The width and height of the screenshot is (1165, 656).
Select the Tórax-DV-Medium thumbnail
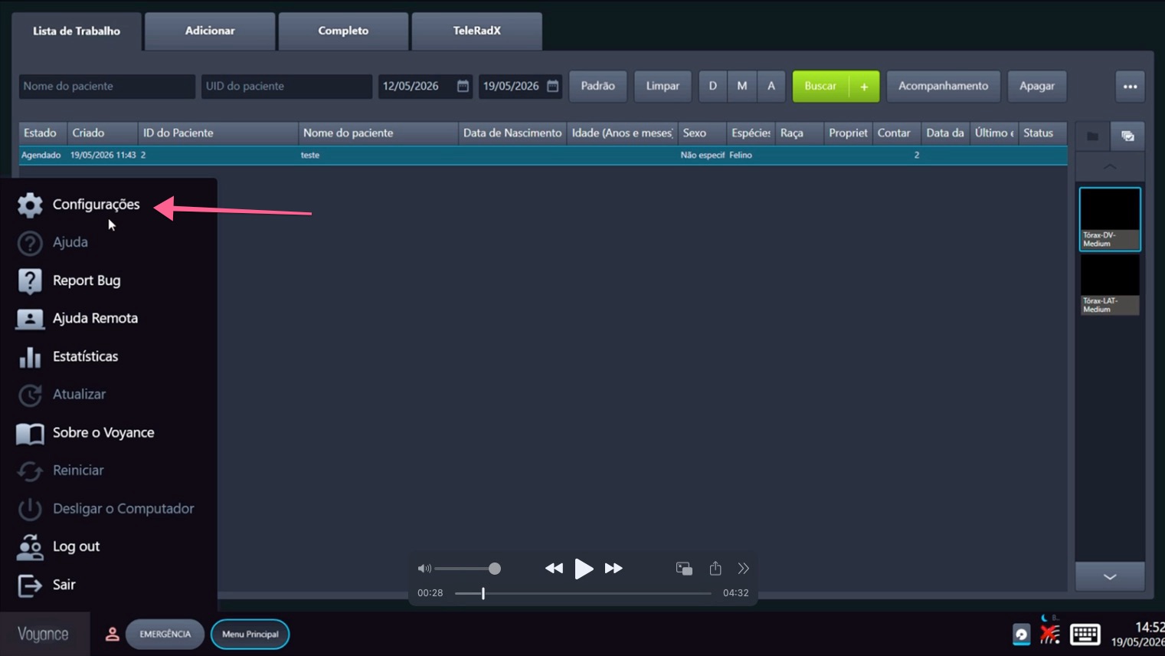tap(1110, 219)
